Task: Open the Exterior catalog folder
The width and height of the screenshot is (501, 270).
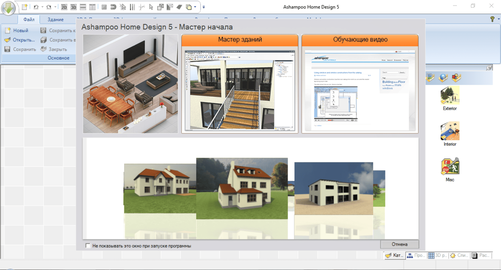Action: coord(450,99)
